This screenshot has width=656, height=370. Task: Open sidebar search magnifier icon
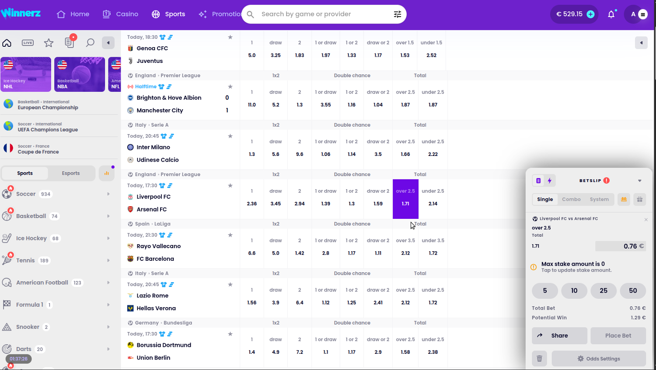tap(90, 42)
